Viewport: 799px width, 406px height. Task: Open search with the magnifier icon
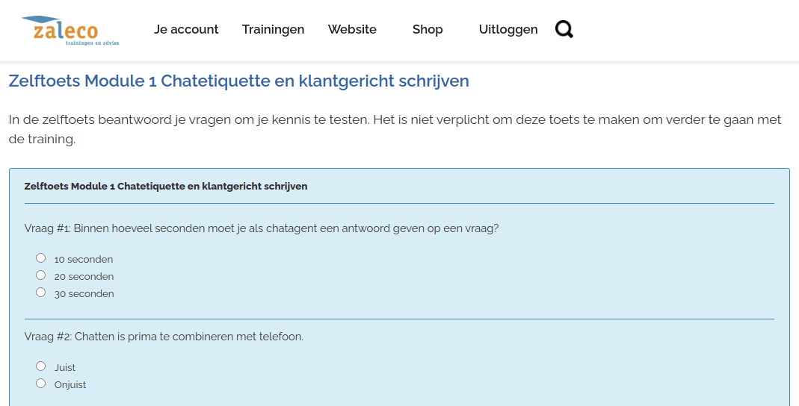tap(564, 30)
